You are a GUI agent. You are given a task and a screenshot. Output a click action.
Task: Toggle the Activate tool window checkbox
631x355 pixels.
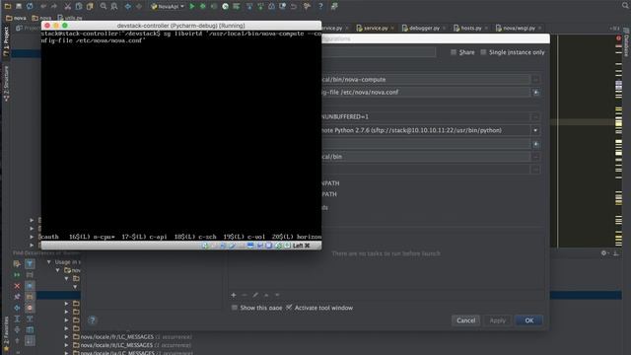[289, 308]
